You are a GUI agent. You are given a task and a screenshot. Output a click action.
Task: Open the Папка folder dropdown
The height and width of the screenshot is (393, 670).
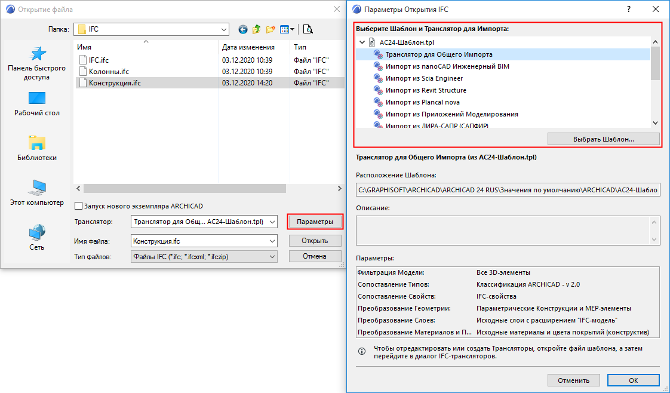click(224, 29)
